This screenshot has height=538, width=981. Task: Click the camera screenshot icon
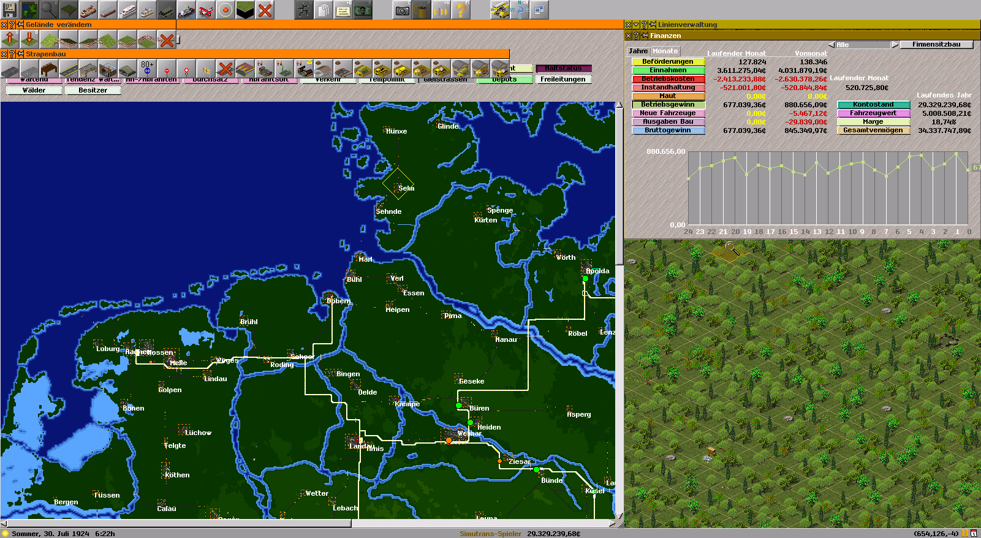click(x=402, y=10)
